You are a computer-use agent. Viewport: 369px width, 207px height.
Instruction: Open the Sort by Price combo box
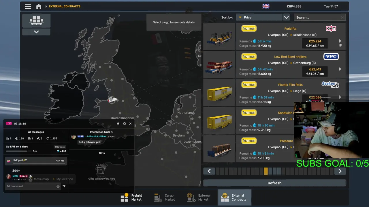259,18
